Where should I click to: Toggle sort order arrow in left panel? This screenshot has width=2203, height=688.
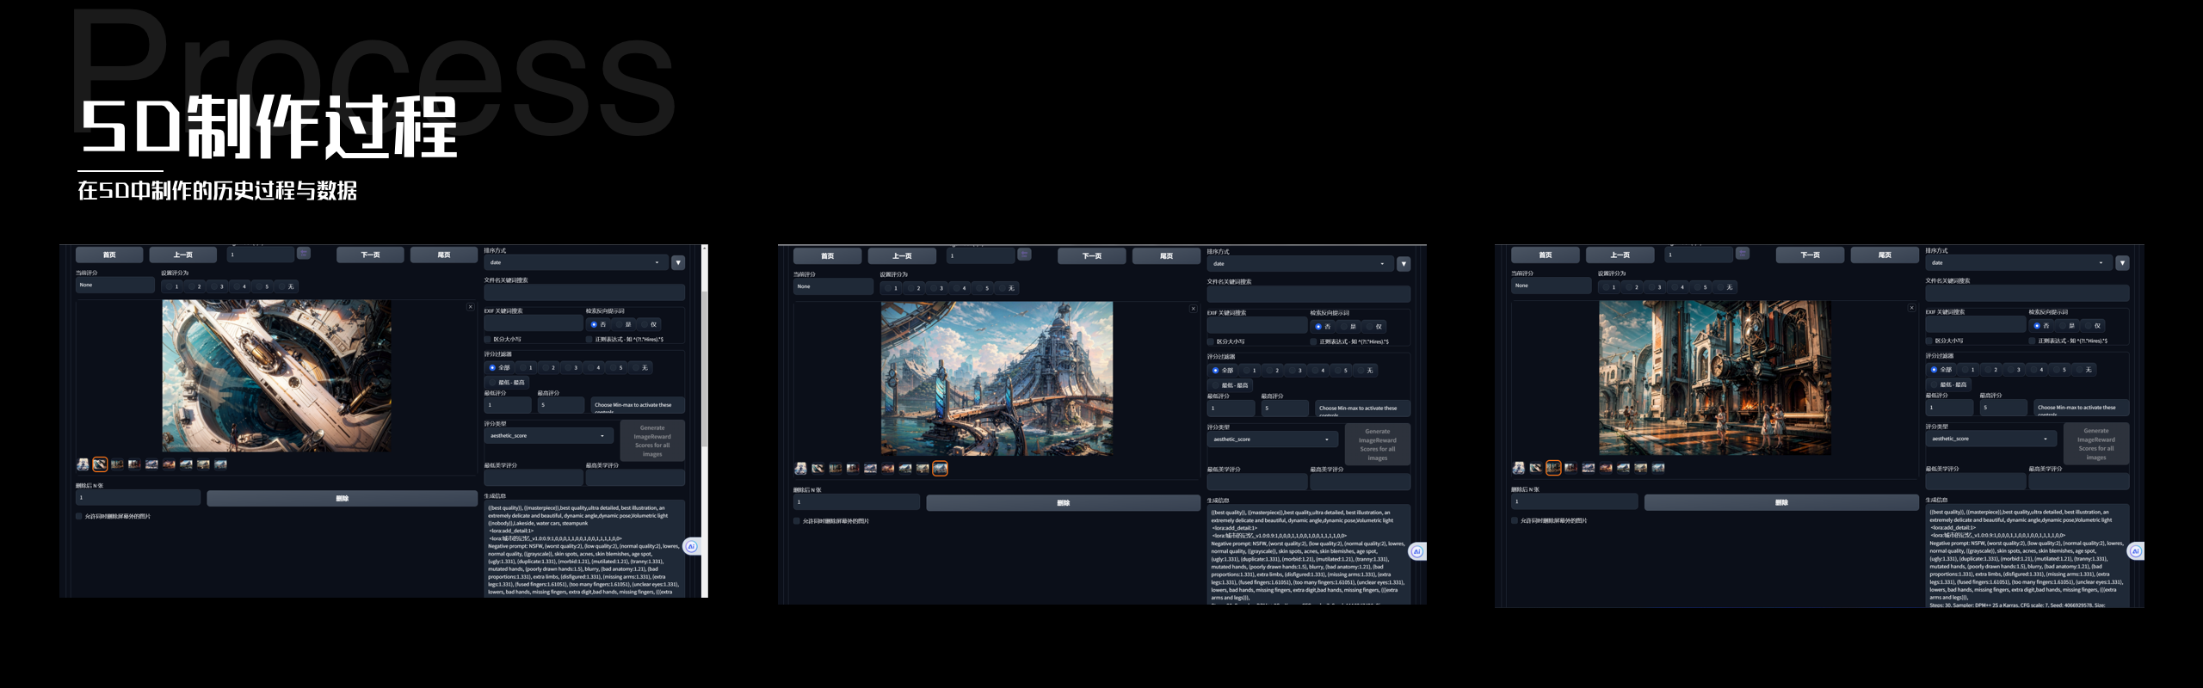678,263
